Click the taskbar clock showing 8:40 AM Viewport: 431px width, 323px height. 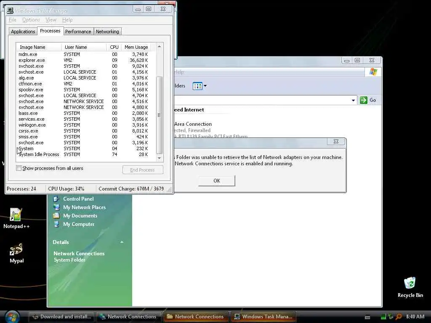415,317
